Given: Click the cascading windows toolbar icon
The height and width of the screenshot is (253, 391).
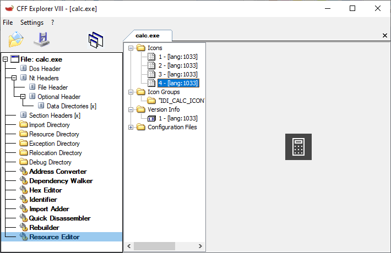Looking at the screenshot, I should (96, 40).
